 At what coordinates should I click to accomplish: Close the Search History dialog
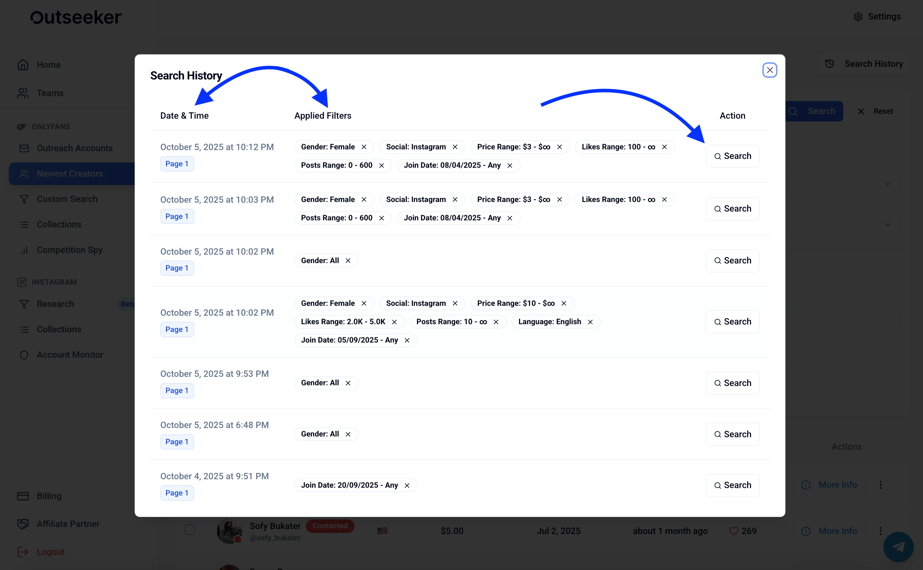(770, 70)
